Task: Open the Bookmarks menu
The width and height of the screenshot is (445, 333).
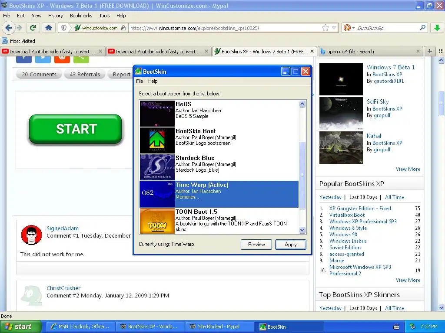Action: tap(81, 16)
